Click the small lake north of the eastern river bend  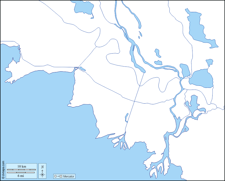click(157, 53)
